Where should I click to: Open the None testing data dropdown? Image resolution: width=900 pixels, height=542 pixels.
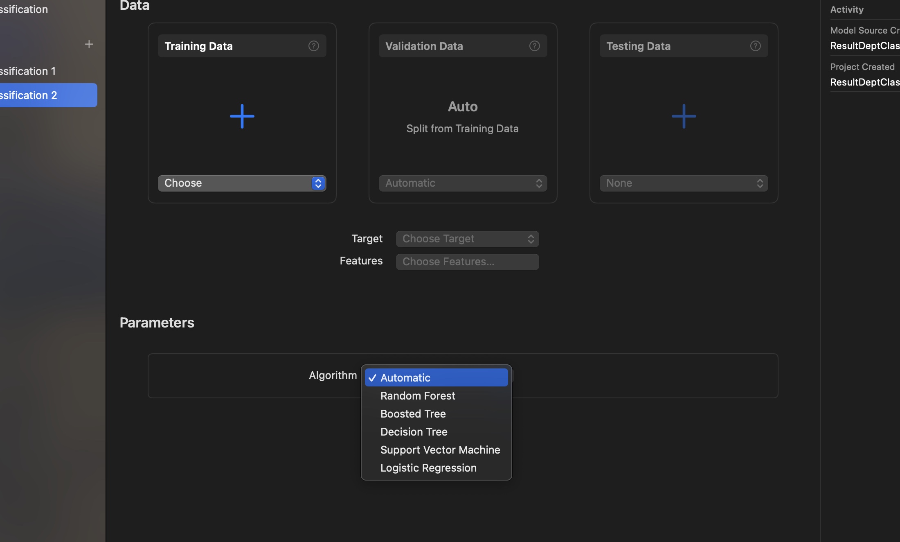point(684,183)
